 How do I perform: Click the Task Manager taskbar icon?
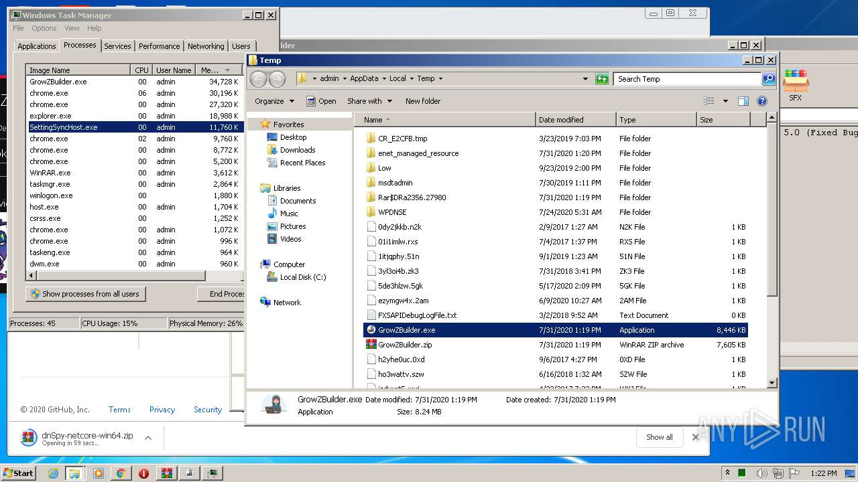pos(212,473)
